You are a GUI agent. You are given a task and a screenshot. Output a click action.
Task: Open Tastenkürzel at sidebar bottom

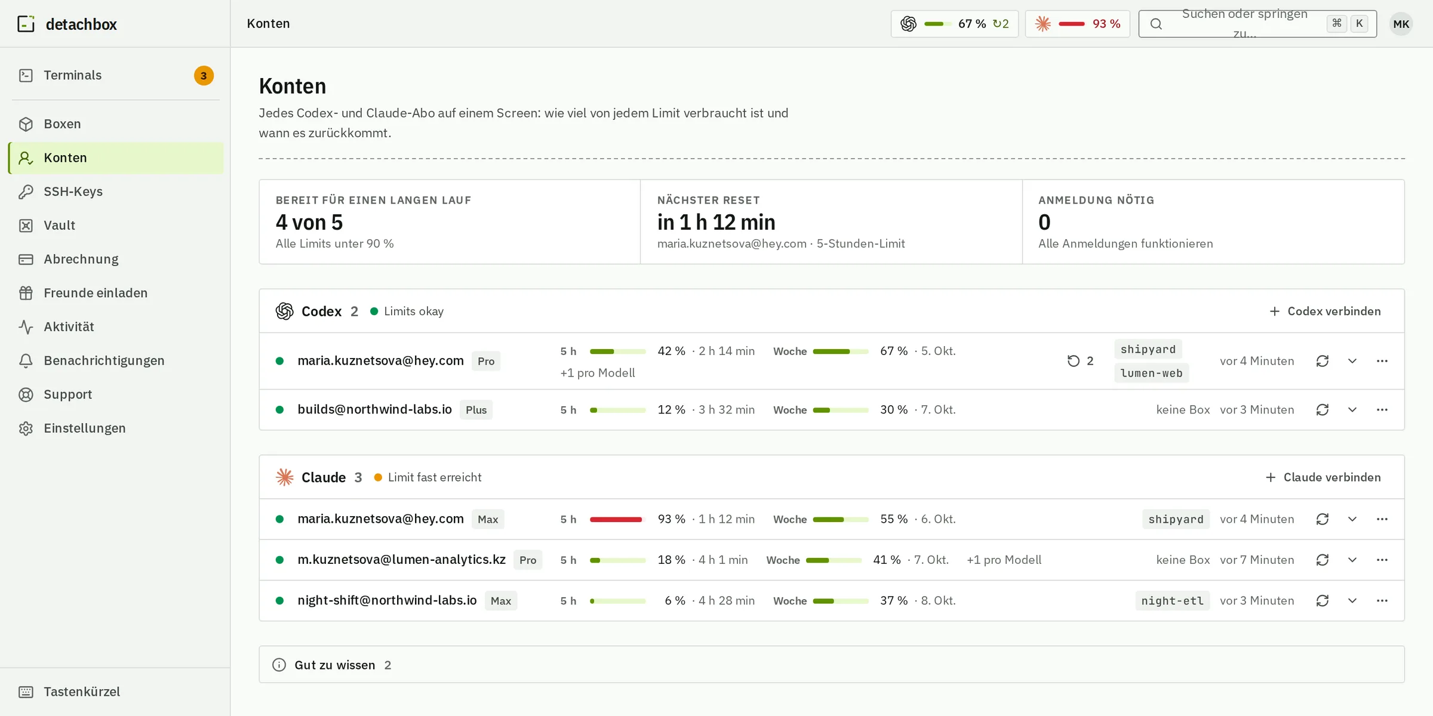116,692
